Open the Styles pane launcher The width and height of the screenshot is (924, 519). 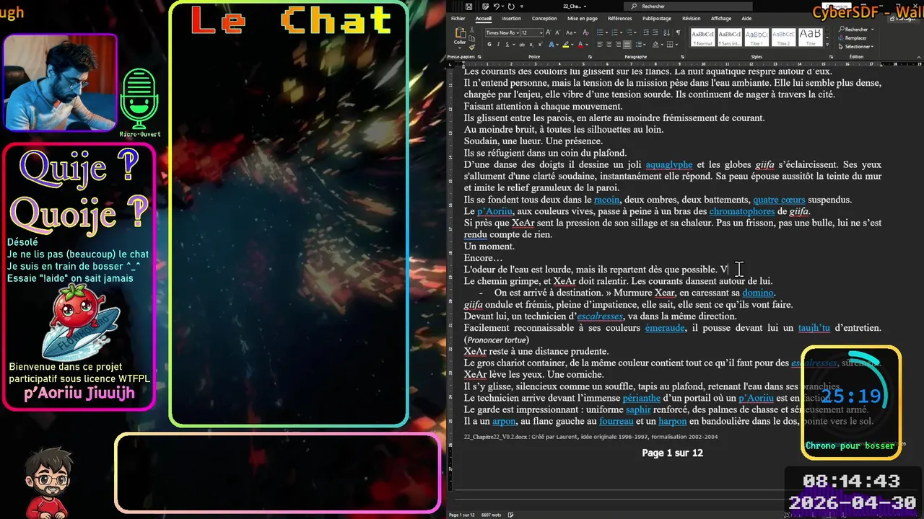(831, 56)
